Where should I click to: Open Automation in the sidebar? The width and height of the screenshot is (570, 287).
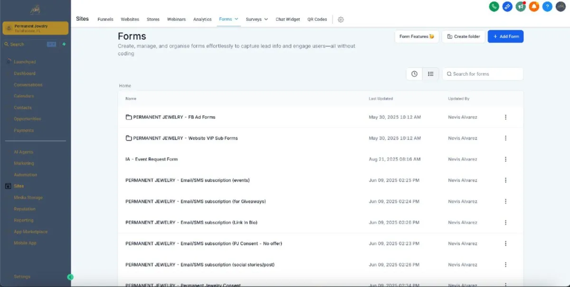coord(26,175)
